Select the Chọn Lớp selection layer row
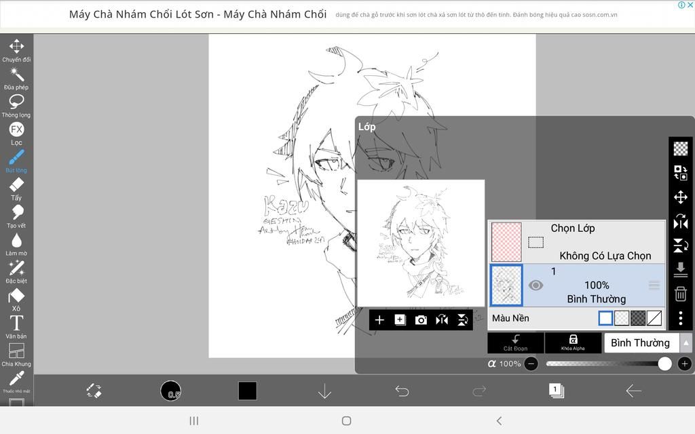695x434 pixels. 577,242
